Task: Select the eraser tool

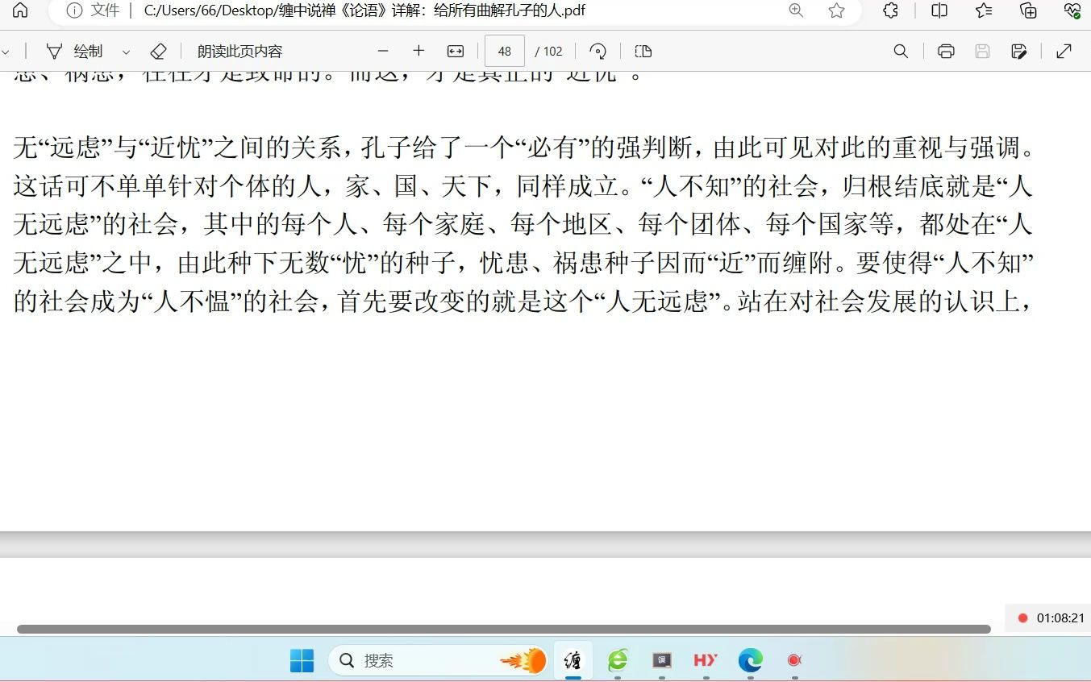Action: [x=158, y=52]
